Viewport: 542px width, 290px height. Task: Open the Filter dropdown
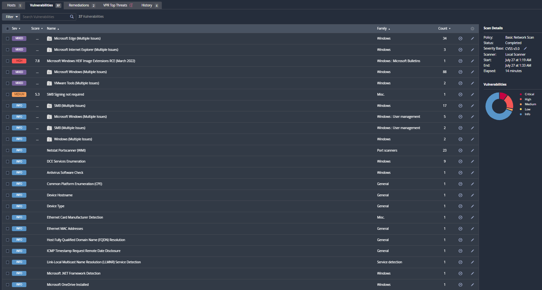[11, 16]
